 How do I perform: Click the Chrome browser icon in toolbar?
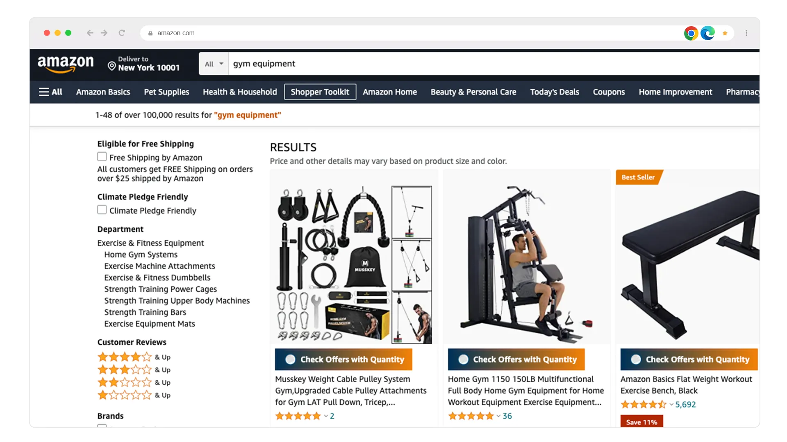(691, 32)
